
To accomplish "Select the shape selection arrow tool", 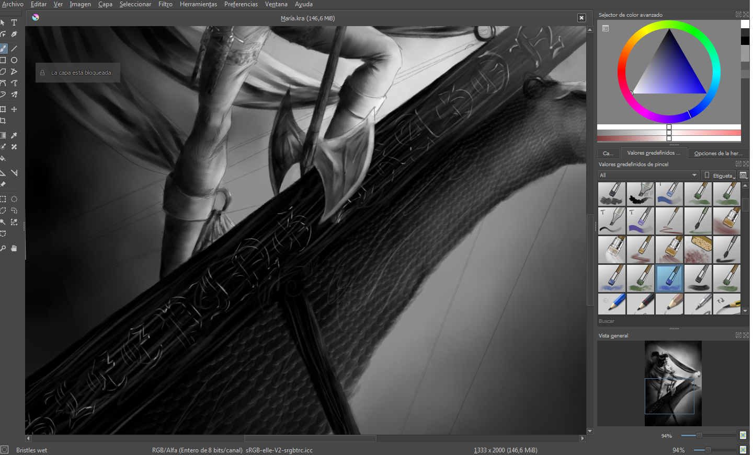I will [x=3, y=22].
